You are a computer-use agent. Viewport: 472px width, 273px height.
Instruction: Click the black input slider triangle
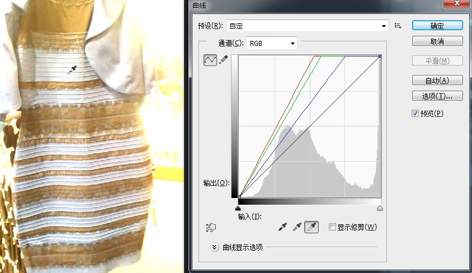(x=239, y=208)
